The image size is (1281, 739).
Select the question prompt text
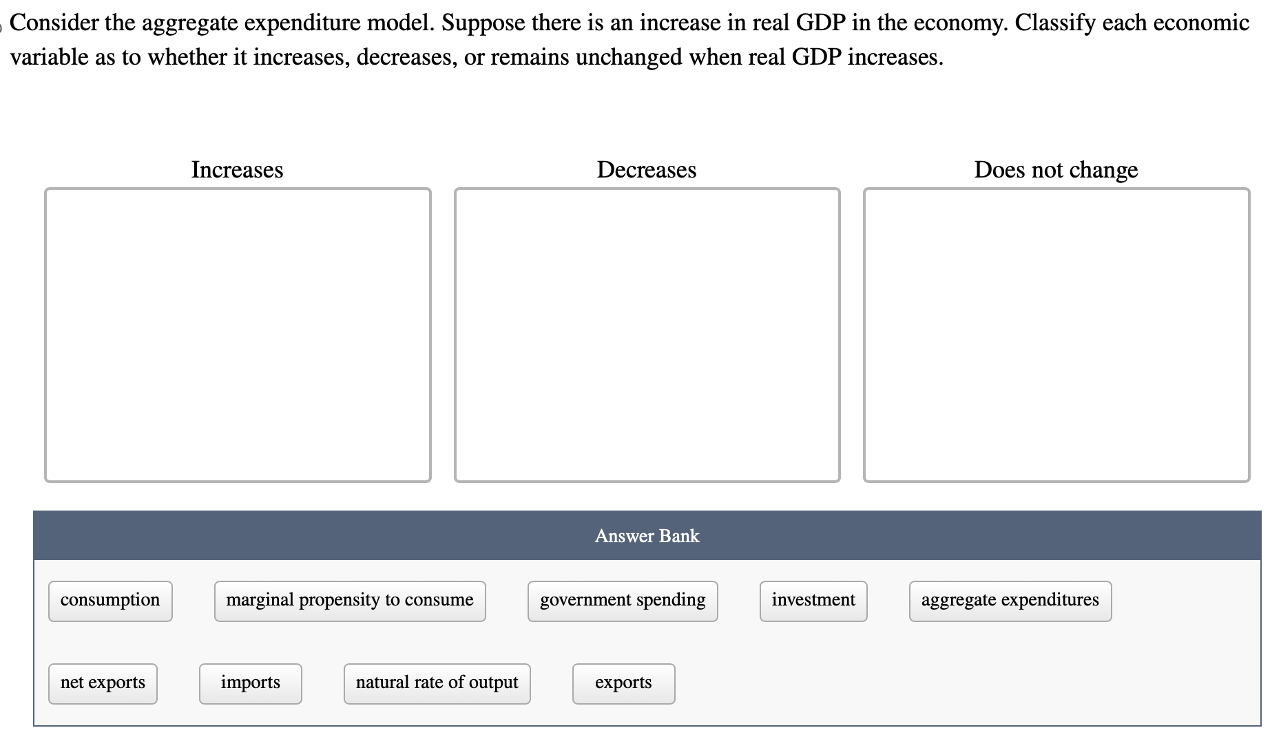pos(634,39)
